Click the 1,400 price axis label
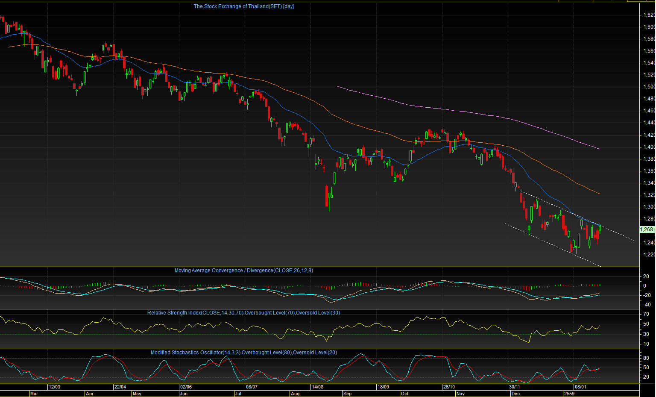The width and height of the screenshot is (656, 397). coord(649,147)
